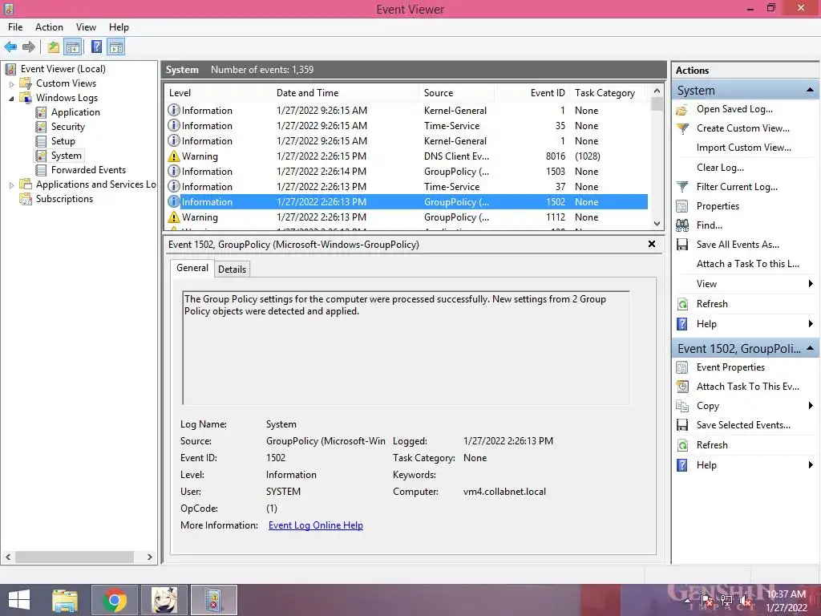Click the Create Custom View funnel icon

tap(682, 128)
